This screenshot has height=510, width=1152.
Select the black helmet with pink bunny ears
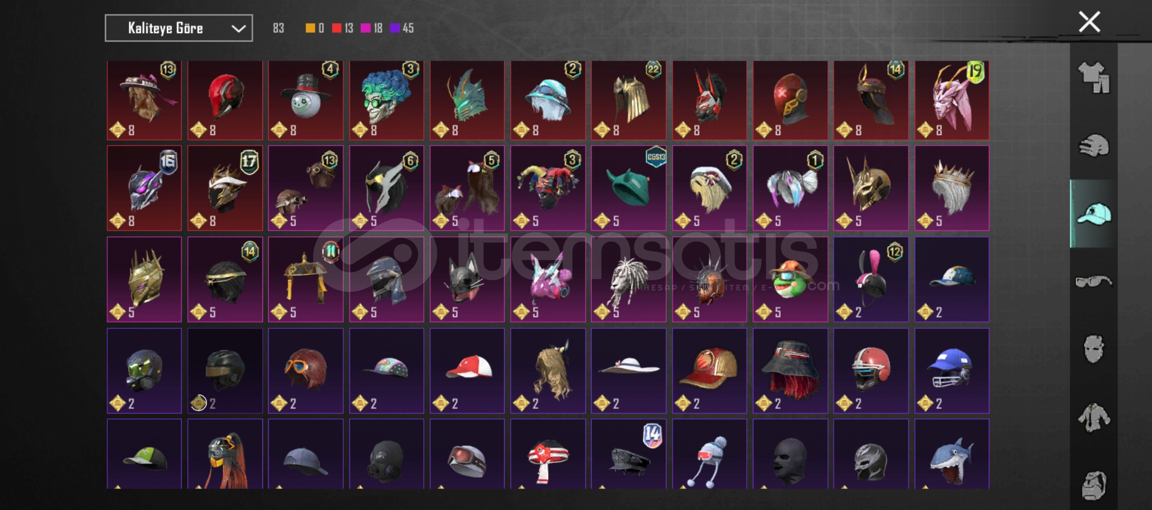tap(871, 279)
